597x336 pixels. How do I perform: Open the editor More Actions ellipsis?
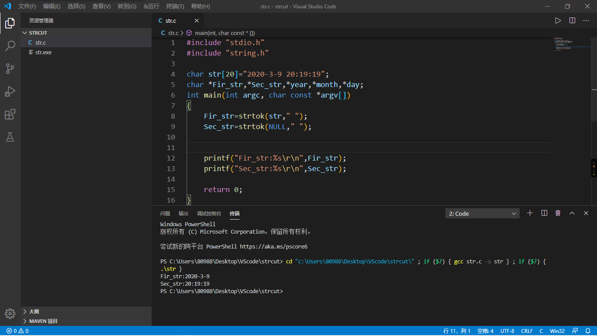pyautogui.click(x=586, y=21)
